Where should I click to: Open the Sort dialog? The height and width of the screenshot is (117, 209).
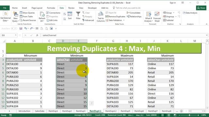pyautogui.click(x=70, y=16)
